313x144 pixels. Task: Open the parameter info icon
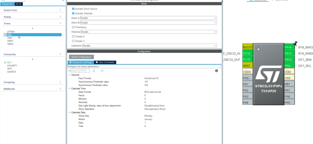click(x=216, y=71)
